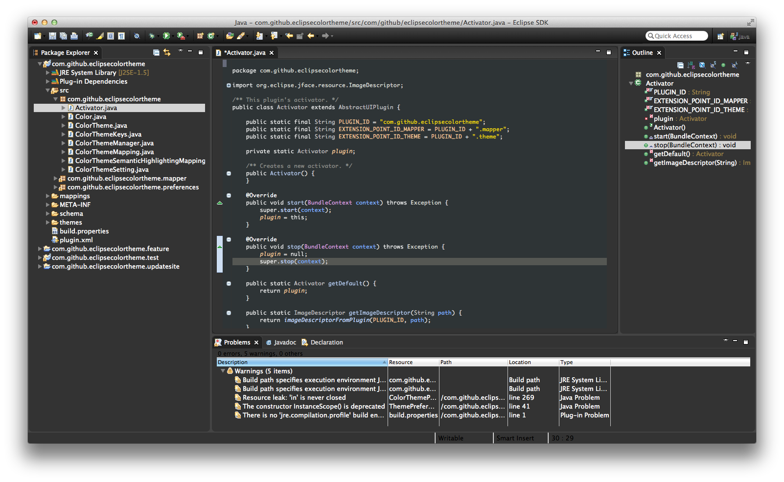Open the Outline view menu dropdown
This screenshot has height=482, width=784.
pos(747,63)
